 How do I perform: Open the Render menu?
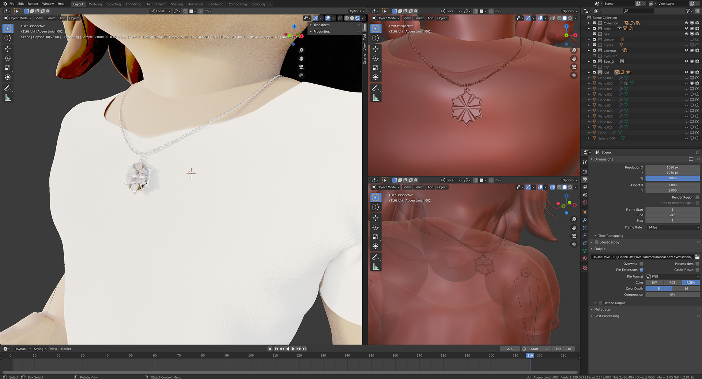pyautogui.click(x=33, y=4)
